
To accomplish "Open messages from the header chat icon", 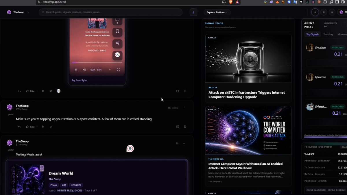I will (x=324, y=12).
